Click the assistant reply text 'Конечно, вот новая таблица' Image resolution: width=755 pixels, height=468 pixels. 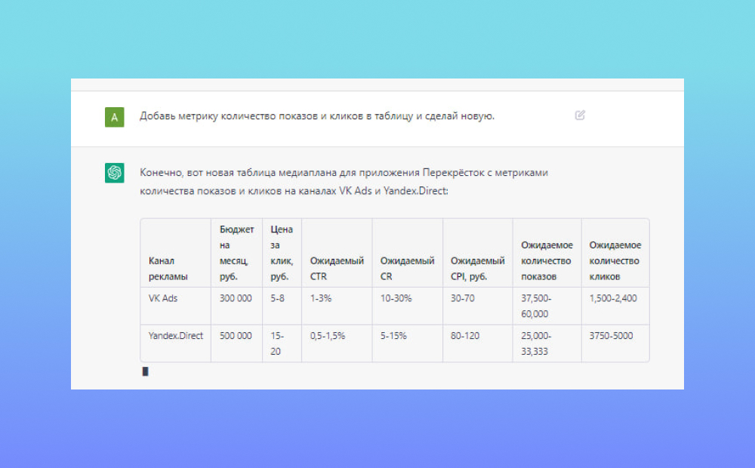[x=208, y=172]
